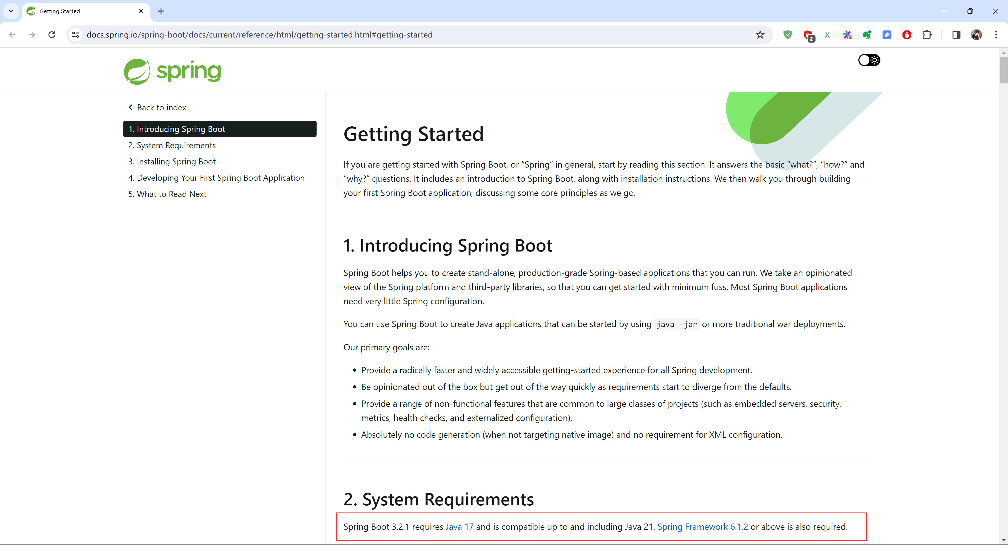Select 3. Installing Spring Boot in sidebar
1008x545 pixels.
point(172,162)
